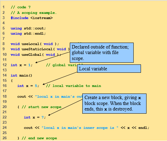Click 'endl;' at the end of line 24
Viewport: 167px width, 141px height.
tap(144, 128)
